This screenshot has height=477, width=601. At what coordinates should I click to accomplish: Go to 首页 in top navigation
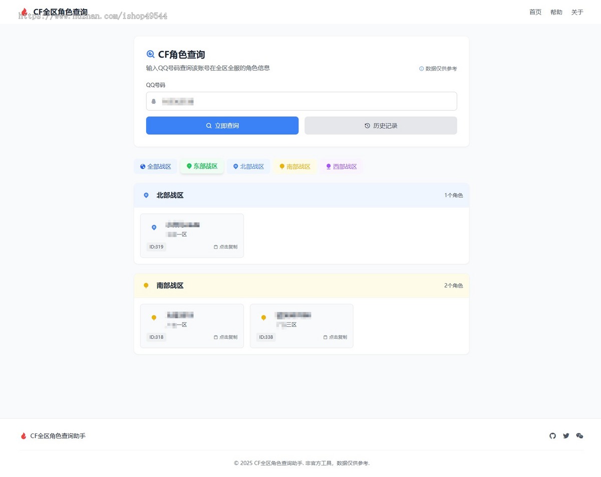click(x=535, y=12)
